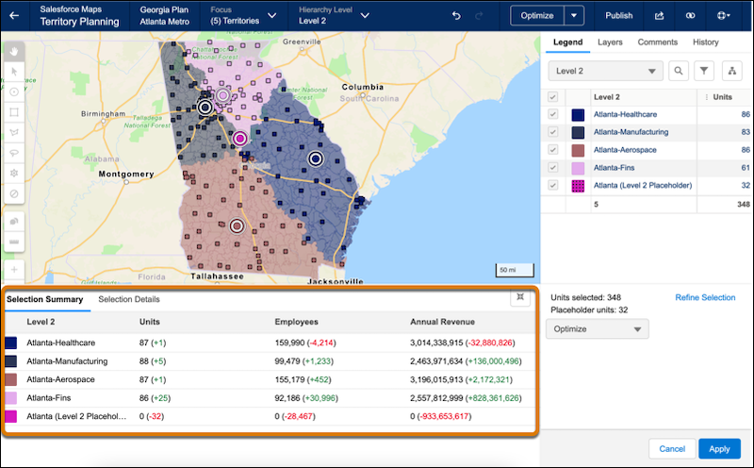Select the circle selection tool
The image size is (754, 468).
tap(14, 92)
